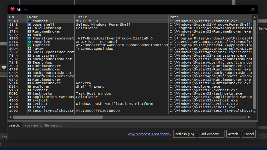Click the Refresh (F5) button
The height and width of the screenshot is (150, 267).
(184, 134)
